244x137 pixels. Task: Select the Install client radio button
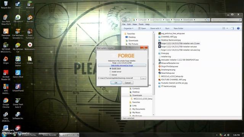pos(110,68)
